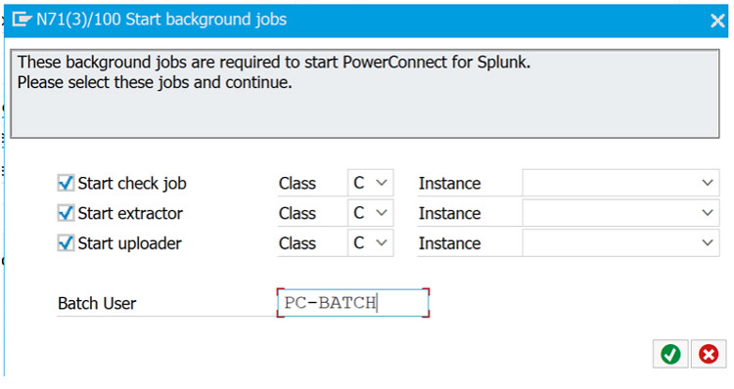
Task: Expand the Class dropdown for extractor
Action: click(370, 213)
